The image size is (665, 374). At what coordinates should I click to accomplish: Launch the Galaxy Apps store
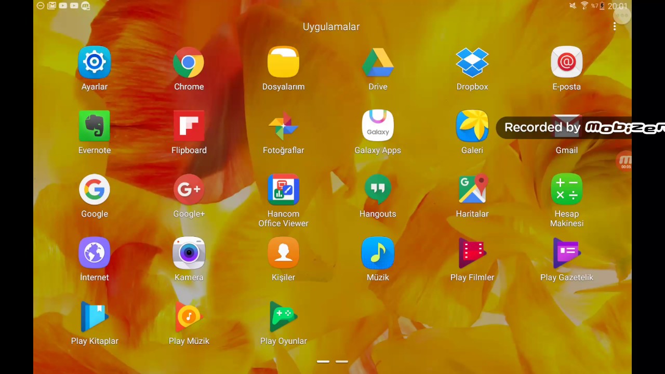tap(378, 126)
